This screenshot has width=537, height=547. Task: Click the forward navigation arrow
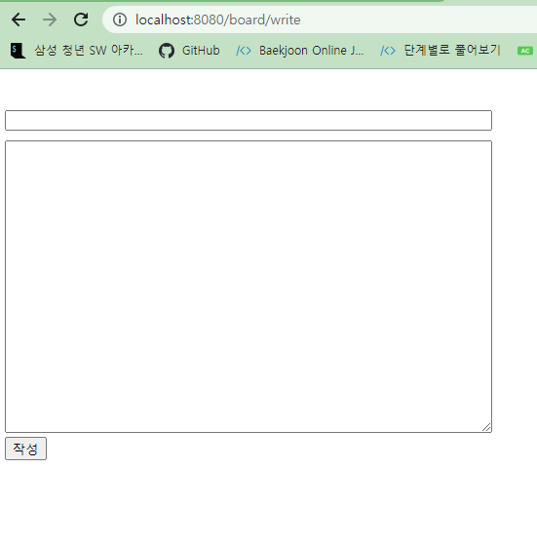click(50, 20)
